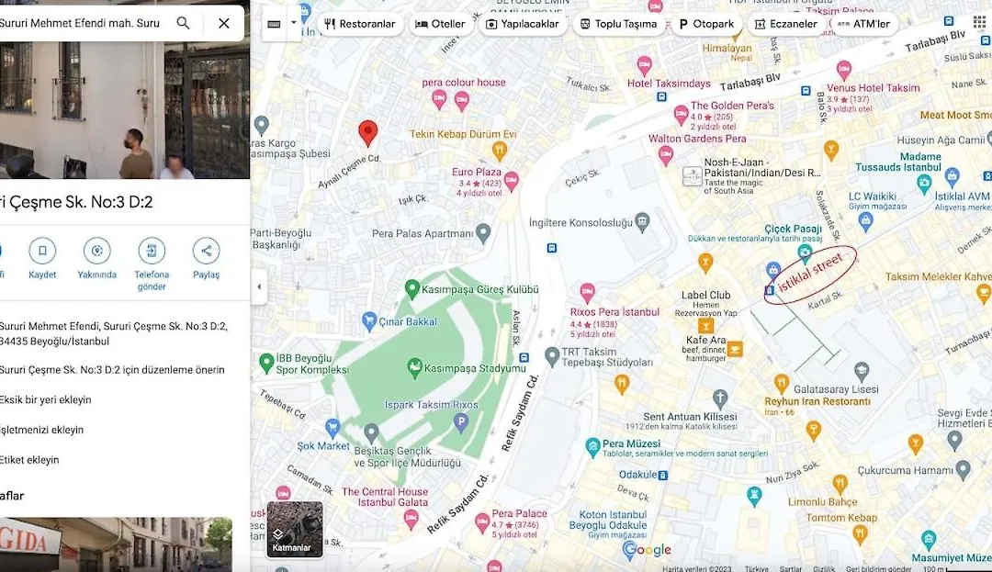Click the red location pin on Aynalı Çeşme Cd.
This screenshot has height=572, width=992.
click(x=367, y=133)
